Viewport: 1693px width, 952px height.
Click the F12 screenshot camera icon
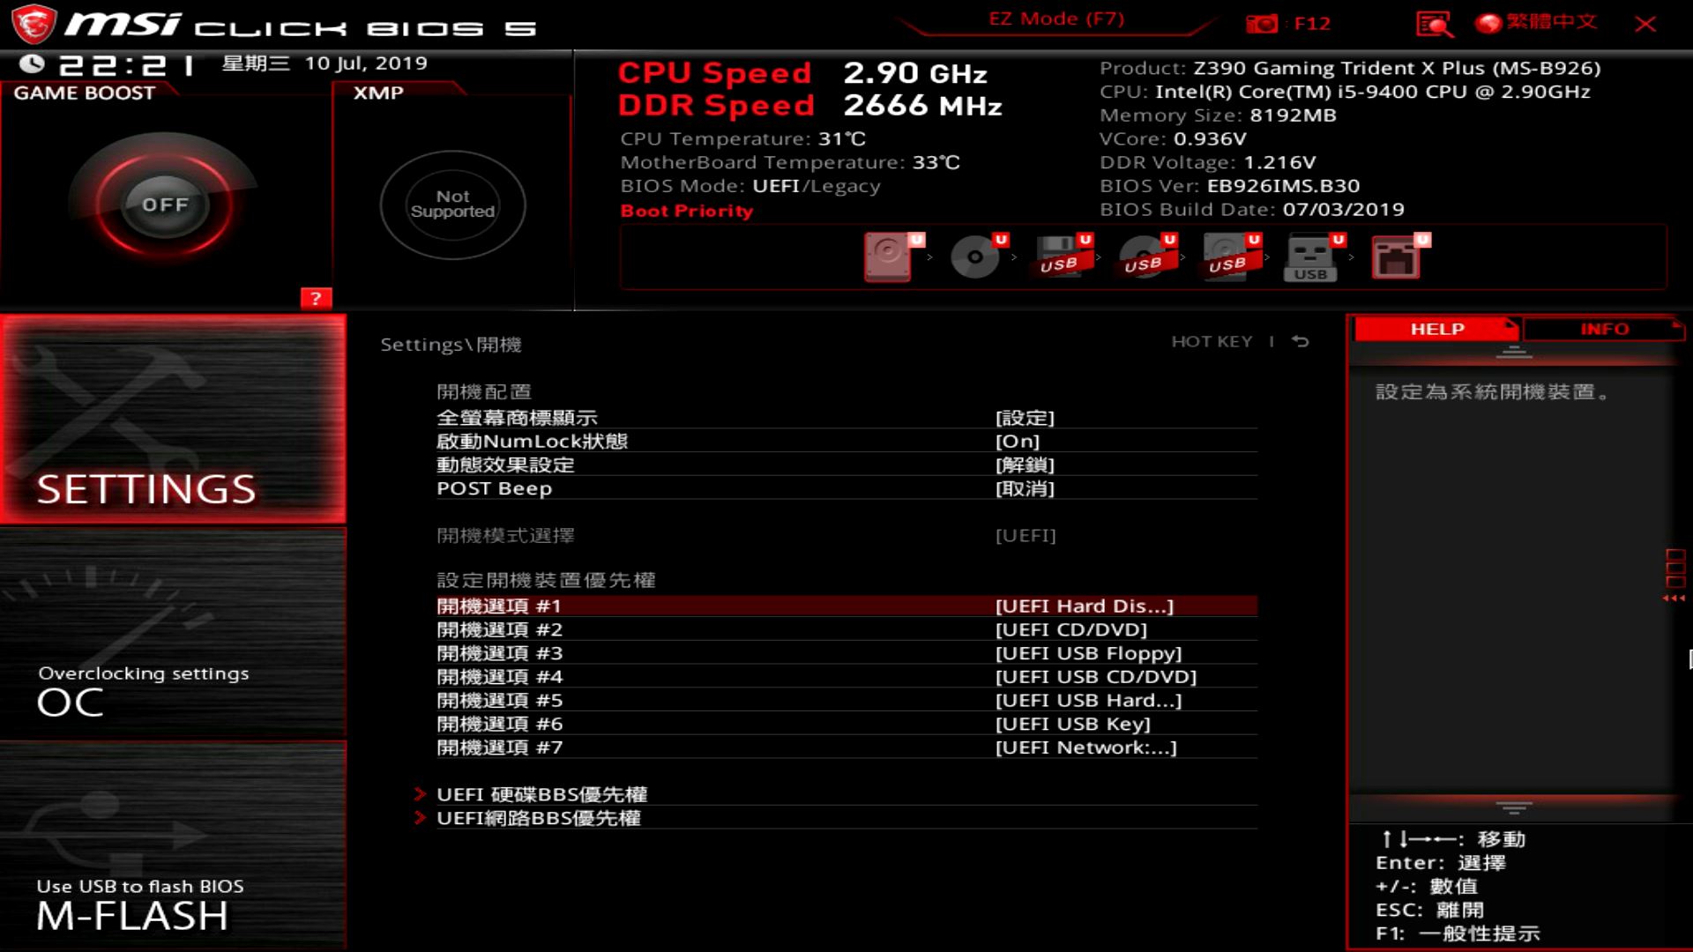click(1262, 24)
